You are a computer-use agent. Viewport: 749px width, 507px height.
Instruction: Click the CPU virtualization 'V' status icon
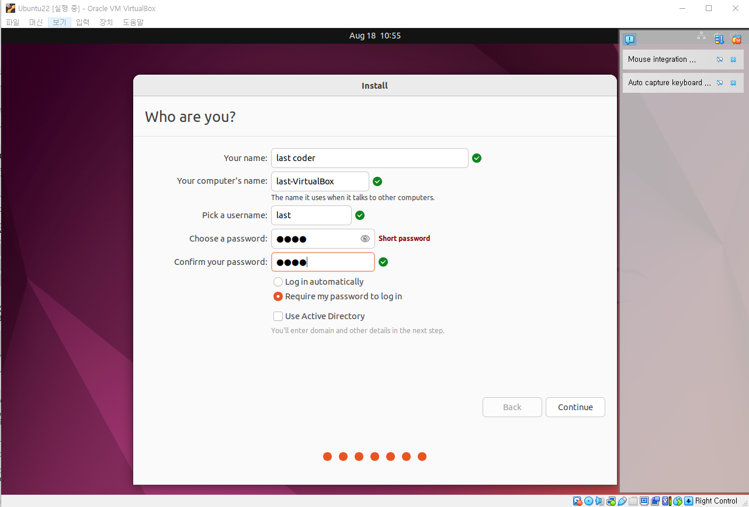pyautogui.click(x=667, y=501)
